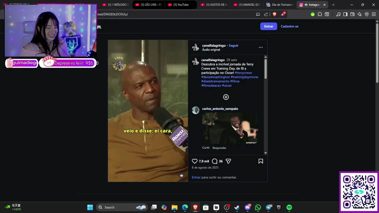Open the #trainingdaymovie hashtag

point(245,77)
